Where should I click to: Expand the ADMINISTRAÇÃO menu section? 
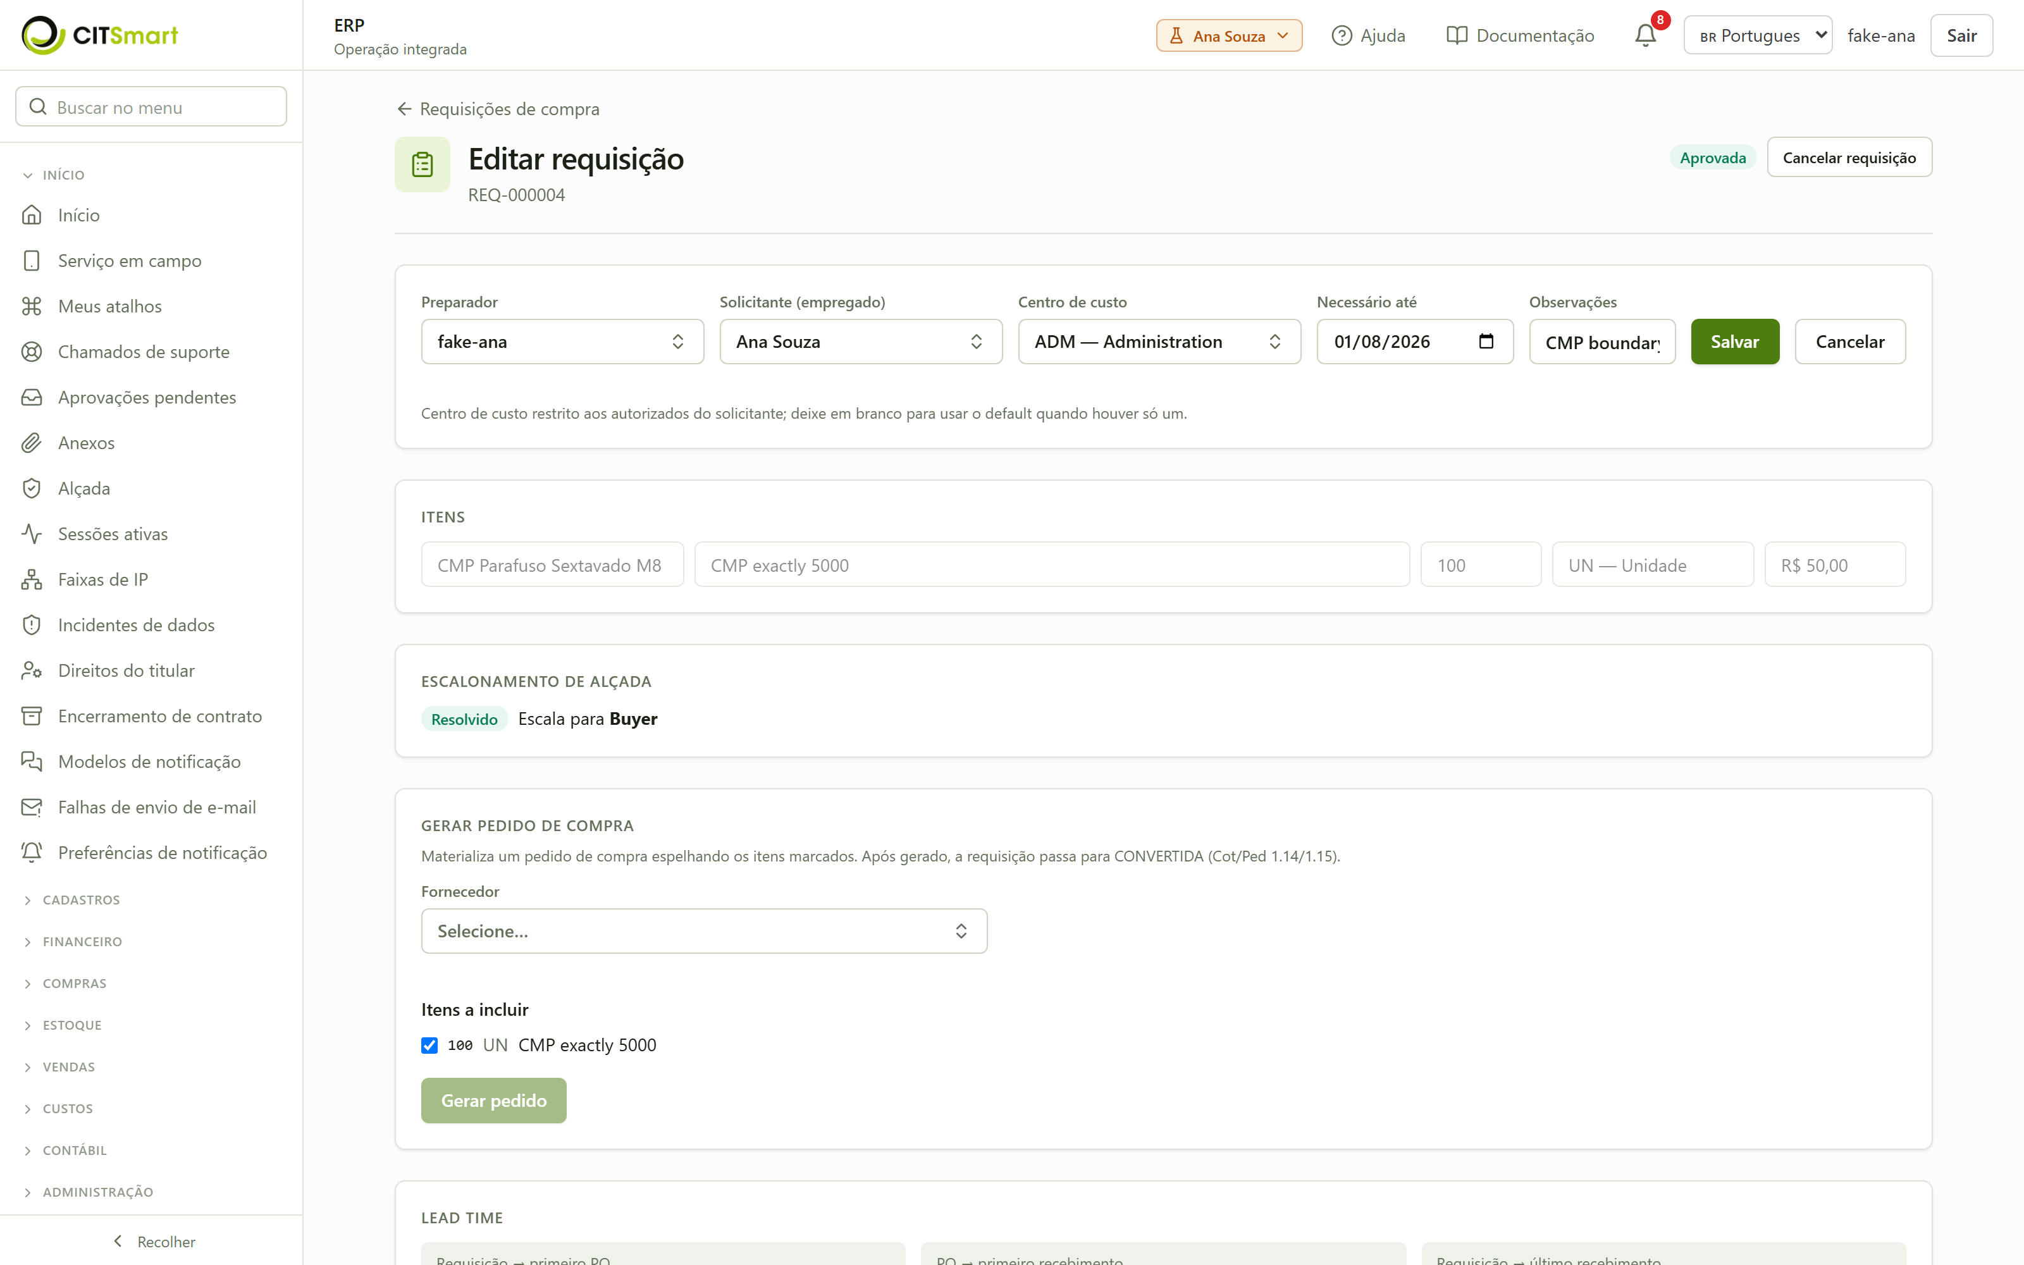coord(88,1192)
